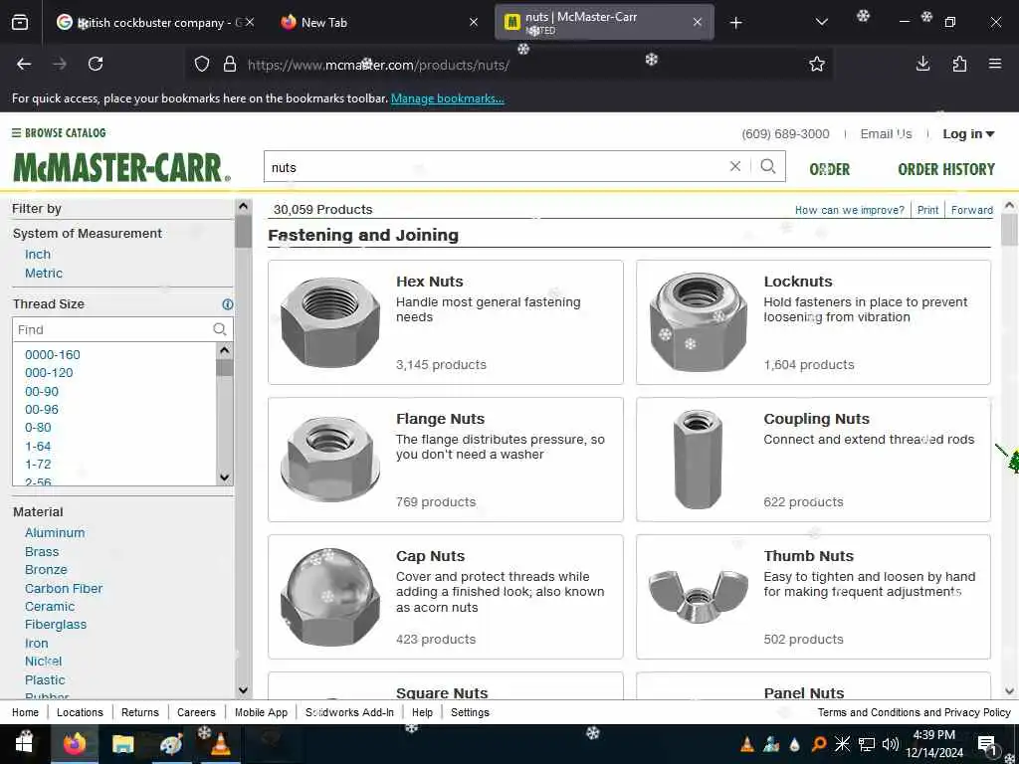Screen dimensions: 1019x764
Task: Click the magnifying glass search icon
Action: [x=768, y=166]
